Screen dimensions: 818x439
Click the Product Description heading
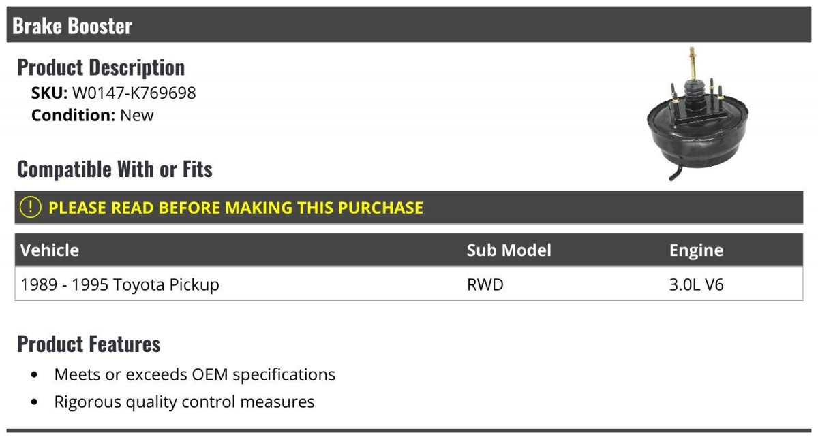coord(101,67)
